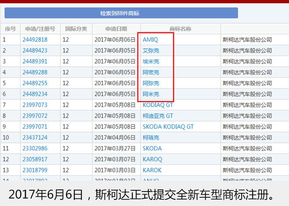Screen dimensions: 289x206
Task: Open registration number 24492818 link
Action: (35, 39)
